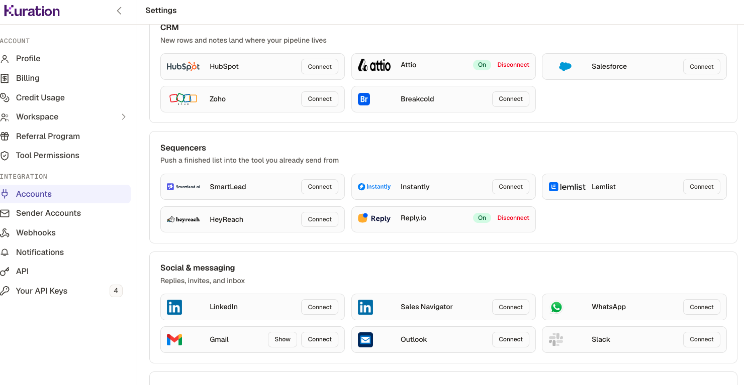Click the Webhooks icon

5,233
